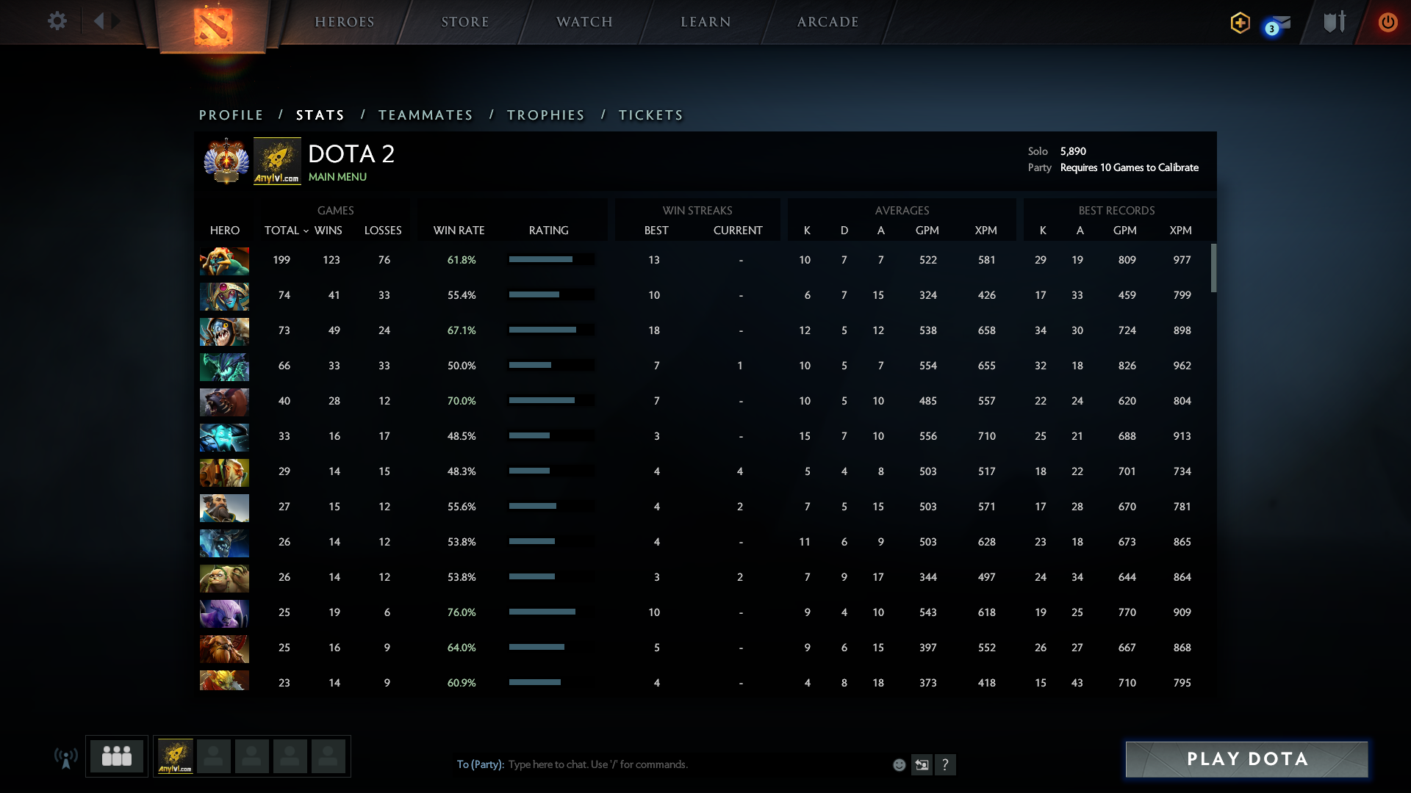
Task: Toggle the voice broadcast signal icon
Action: (x=66, y=757)
